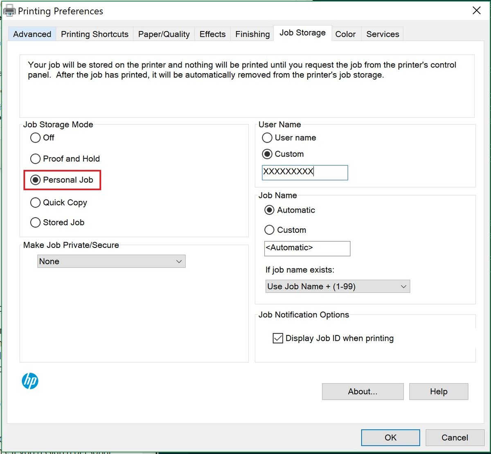Image resolution: width=491 pixels, height=454 pixels.
Task: Go to the Paper/Quality tab
Action: [164, 34]
